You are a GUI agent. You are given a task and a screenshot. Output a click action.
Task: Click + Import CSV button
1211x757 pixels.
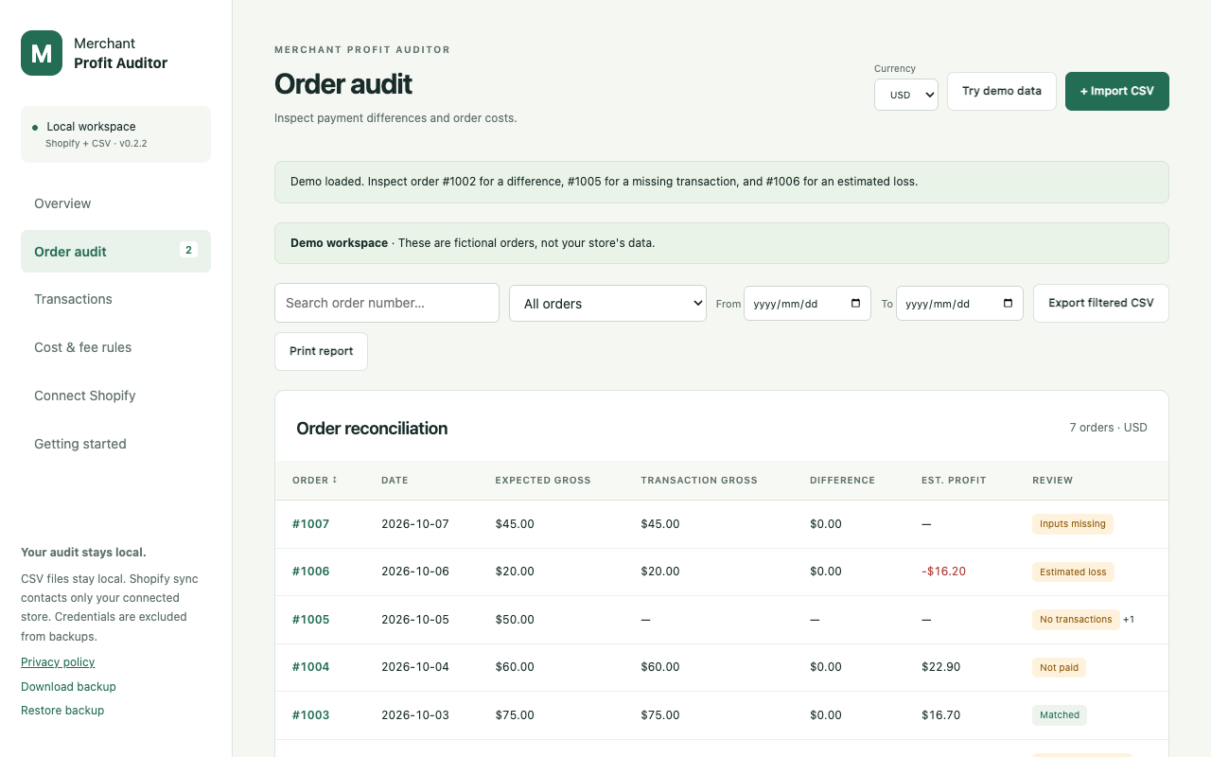click(x=1117, y=91)
